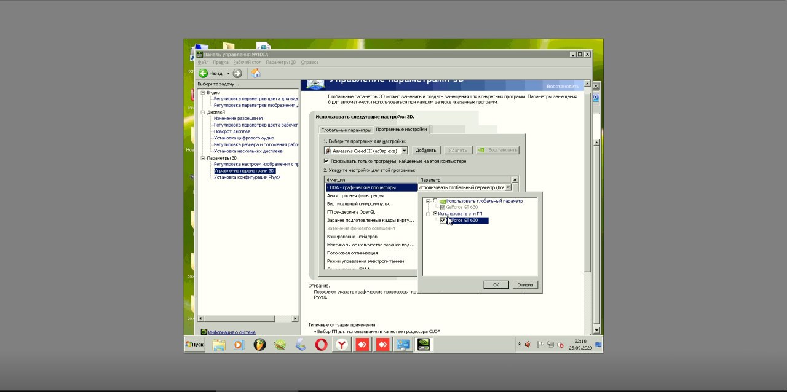Select 'Поворот дисплея' in task tree
Screen dimensions: 787x392
pos(232,131)
